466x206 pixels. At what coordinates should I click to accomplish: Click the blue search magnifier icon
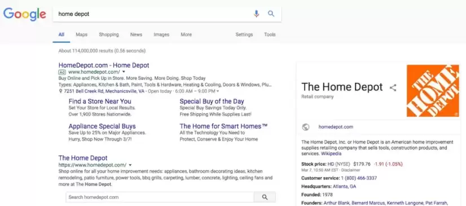[271, 14]
